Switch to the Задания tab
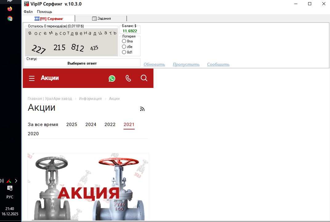Screen dimensions: 330x222 tap(101, 18)
